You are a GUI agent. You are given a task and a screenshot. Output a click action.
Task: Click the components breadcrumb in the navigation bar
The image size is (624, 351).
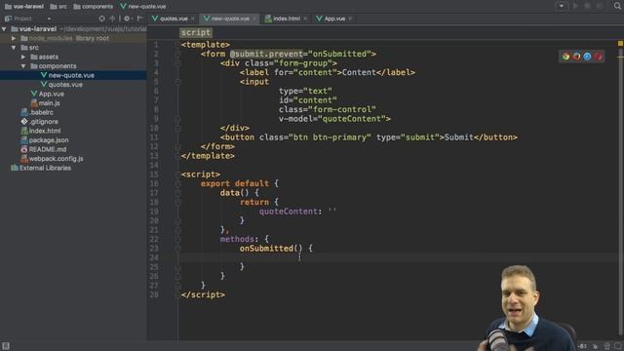(94, 7)
